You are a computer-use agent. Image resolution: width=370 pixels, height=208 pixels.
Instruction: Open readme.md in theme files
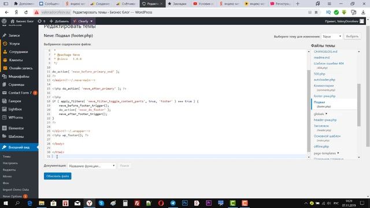(321, 57)
